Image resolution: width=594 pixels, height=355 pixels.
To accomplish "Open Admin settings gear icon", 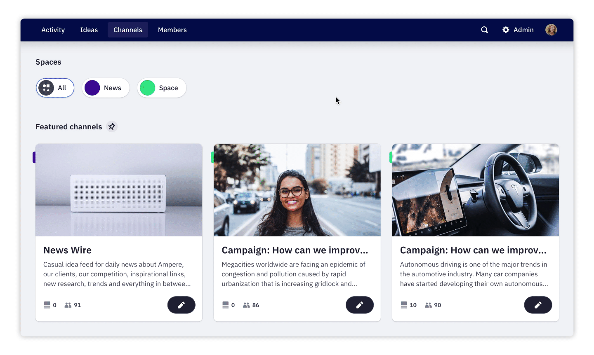I will point(506,30).
